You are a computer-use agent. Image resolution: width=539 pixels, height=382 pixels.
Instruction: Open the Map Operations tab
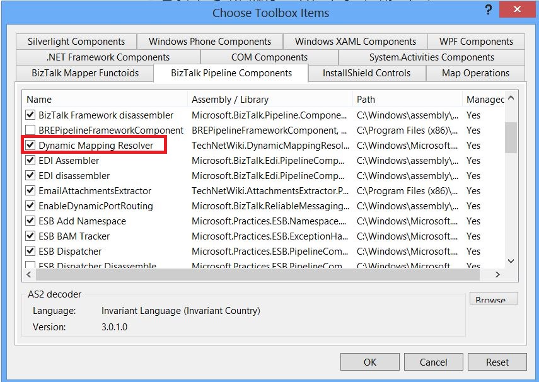pos(475,73)
